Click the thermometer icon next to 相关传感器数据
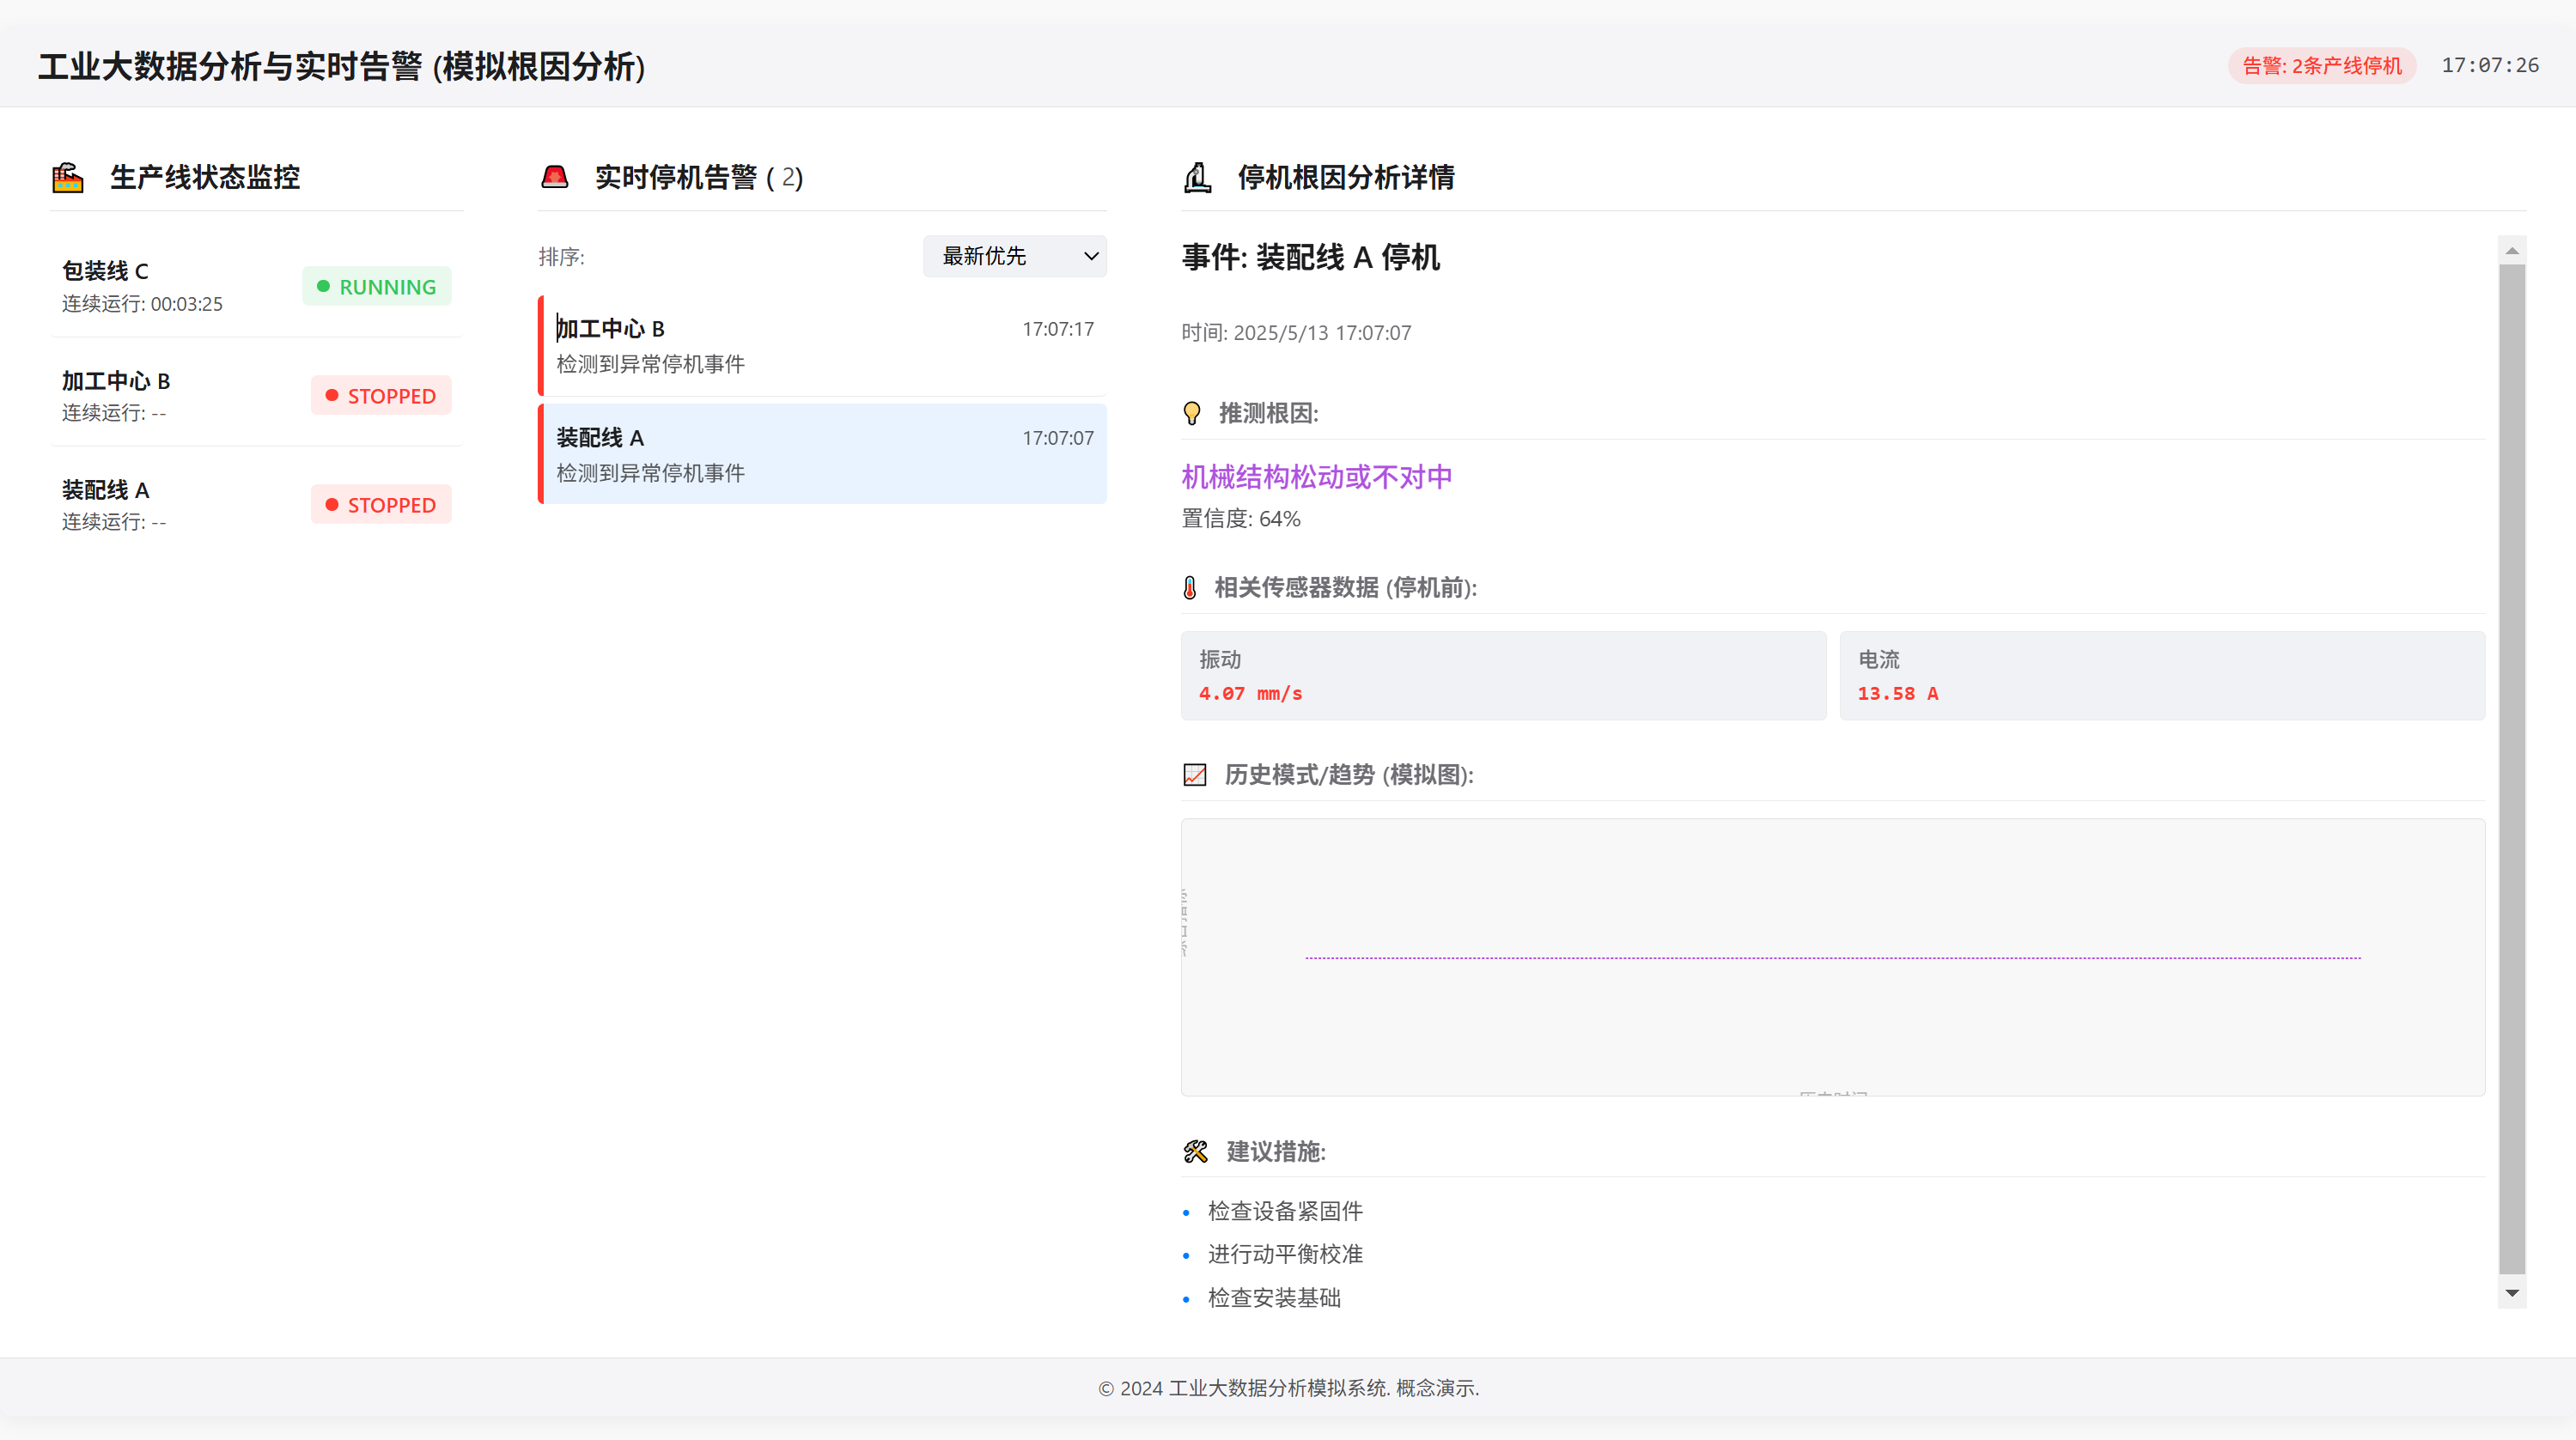Screen dimensions: 2576x1440 point(1189,587)
